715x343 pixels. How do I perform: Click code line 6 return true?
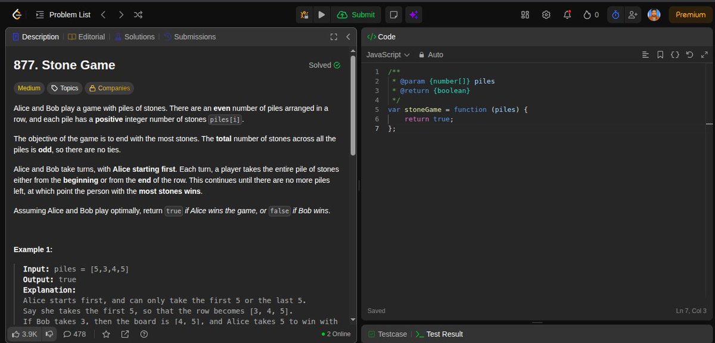429,119
